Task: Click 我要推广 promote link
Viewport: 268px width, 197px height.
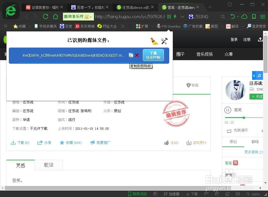Action: point(100,143)
